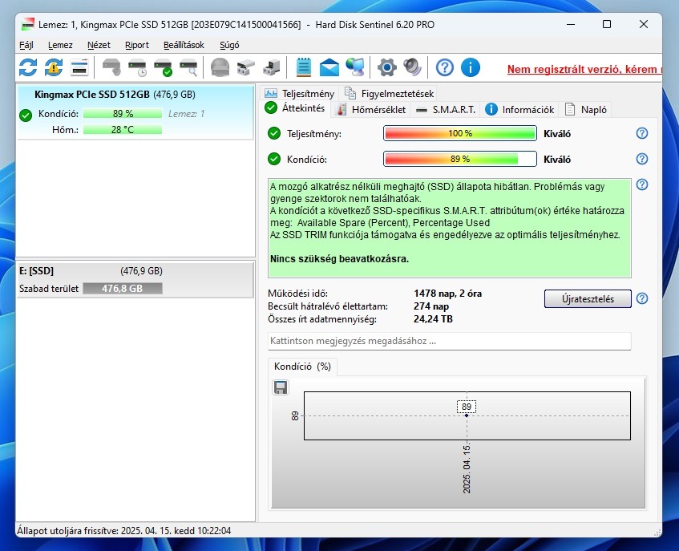Click the red 'Nem regisztrált verzió' link

(x=584, y=69)
